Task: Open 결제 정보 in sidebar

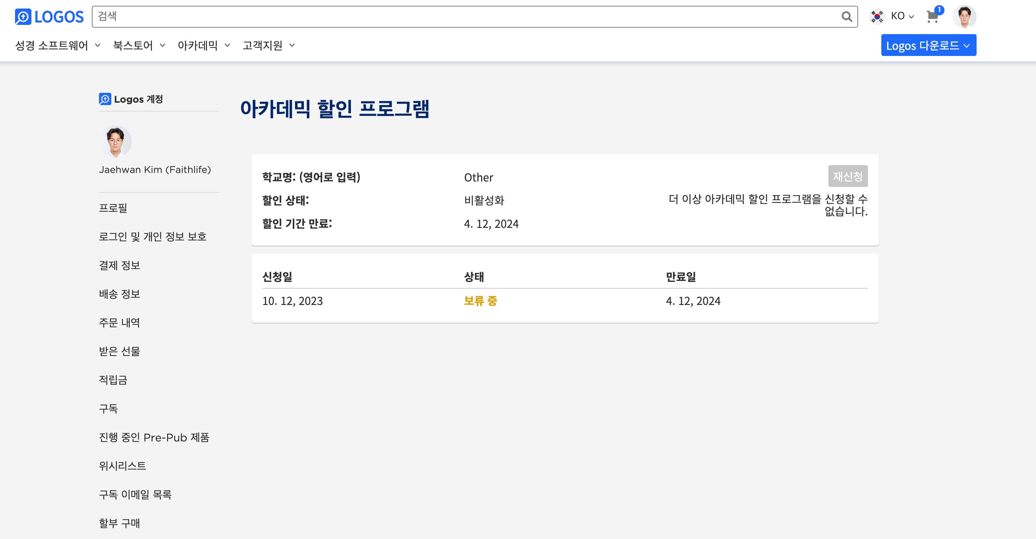Action: click(x=120, y=265)
